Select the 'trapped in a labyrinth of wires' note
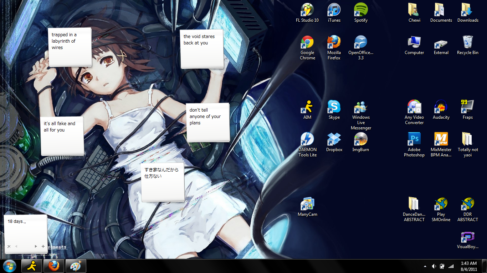Viewport: 487px width, 273px height. coord(70,47)
